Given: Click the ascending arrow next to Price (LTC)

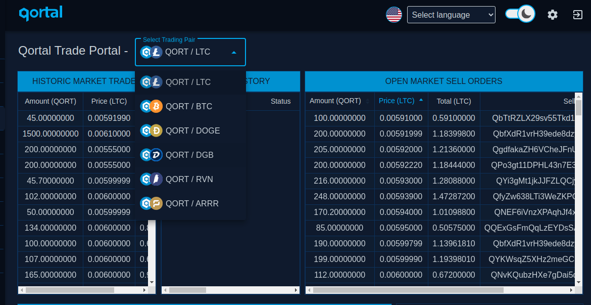Looking at the screenshot, I should click(421, 100).
